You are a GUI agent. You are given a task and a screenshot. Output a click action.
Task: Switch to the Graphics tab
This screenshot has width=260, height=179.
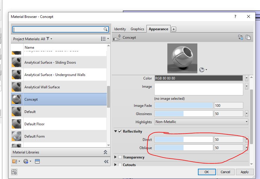(x=137, y=29)
